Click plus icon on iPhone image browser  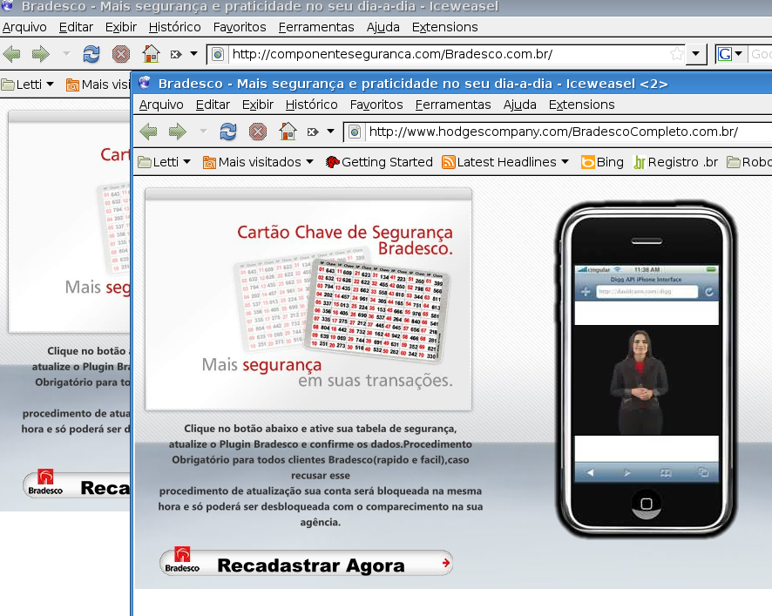[x=586, y=292]
